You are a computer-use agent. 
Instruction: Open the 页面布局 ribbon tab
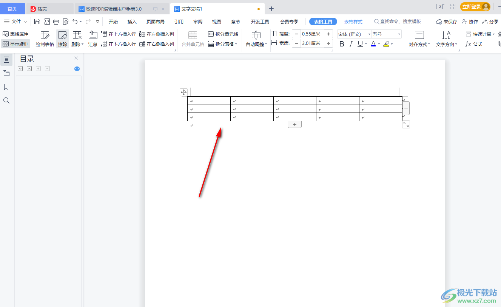tap(155, 22)
